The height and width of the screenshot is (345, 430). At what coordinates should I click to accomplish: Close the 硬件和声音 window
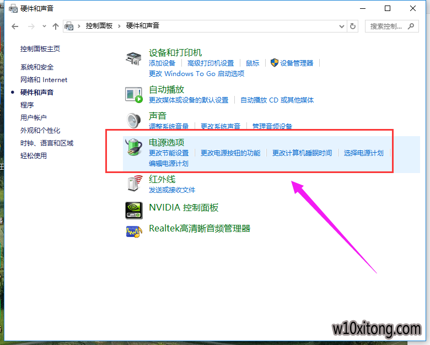tap(413, 8)
